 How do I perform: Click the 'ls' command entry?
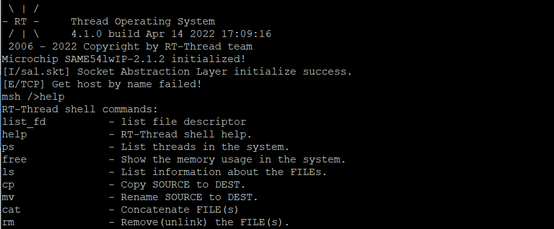[8, 172]
